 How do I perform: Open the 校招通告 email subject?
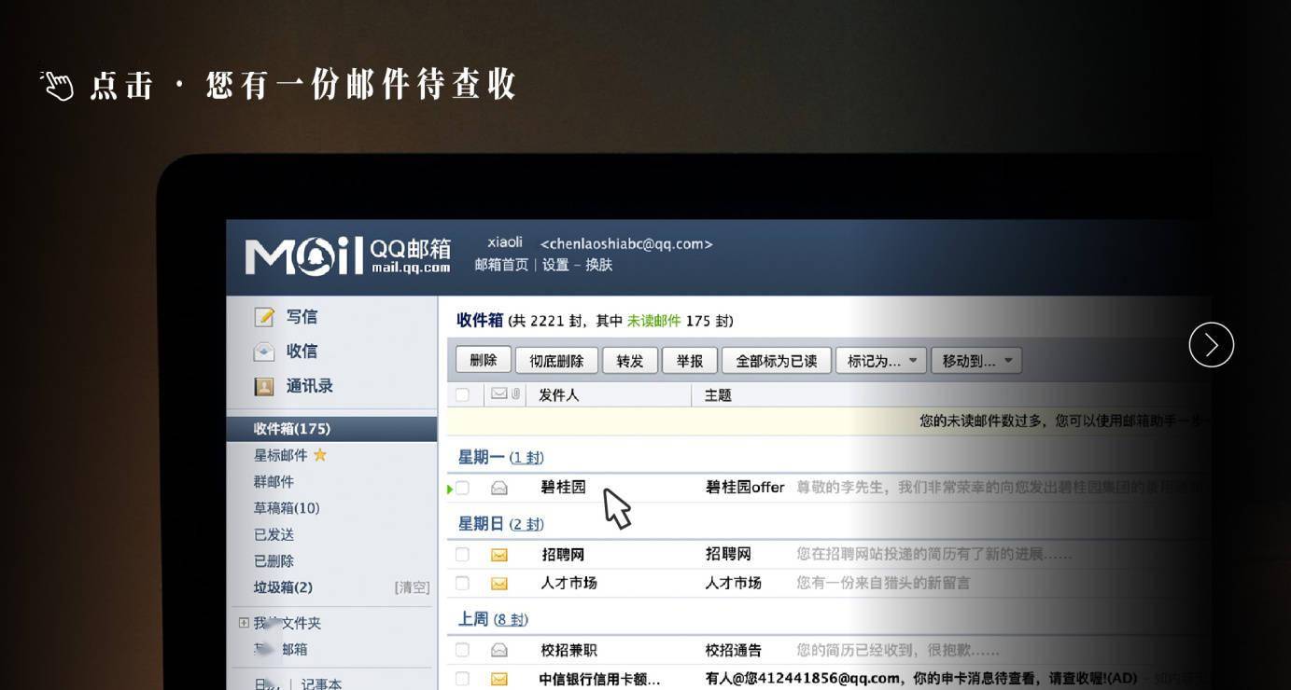(x=733, y=650)
